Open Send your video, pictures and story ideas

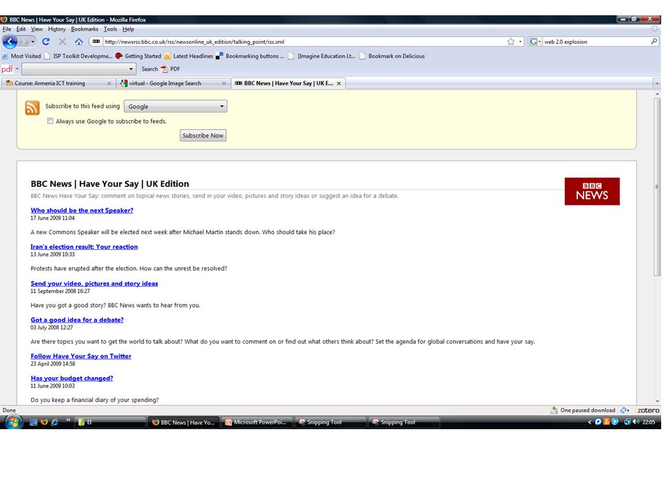94,283
